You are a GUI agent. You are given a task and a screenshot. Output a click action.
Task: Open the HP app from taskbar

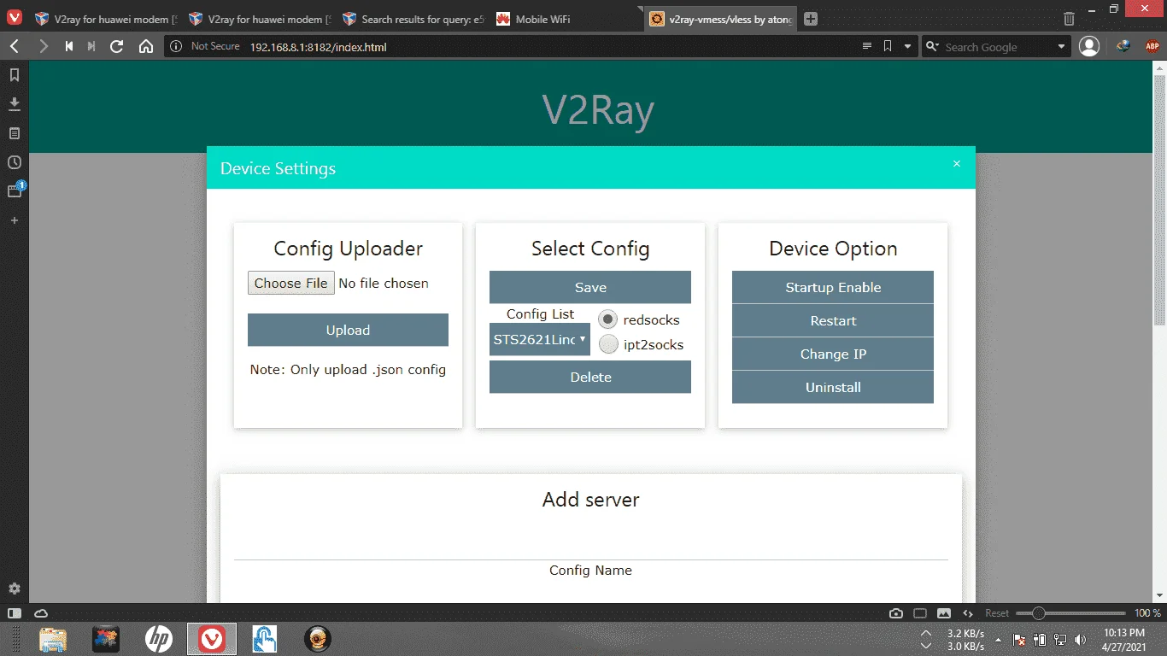[x=159, y=639]
